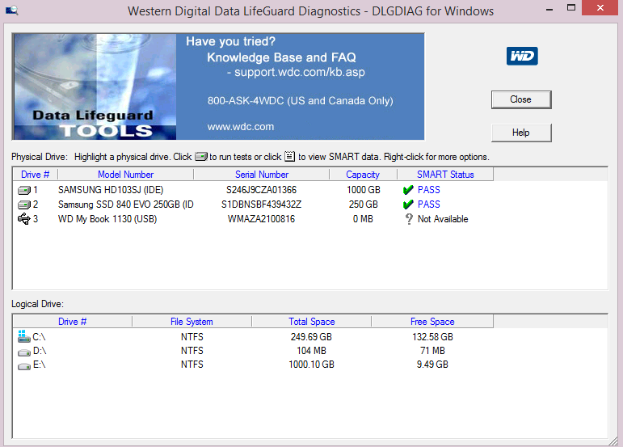The height and width of the screenshot is (447, 623).
Task: Click the D:\ logical drive icon
Action: point(24,352)
